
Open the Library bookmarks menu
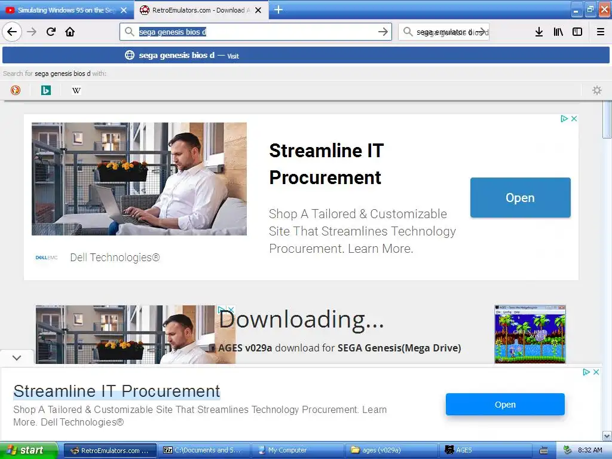tap(558, 32)
